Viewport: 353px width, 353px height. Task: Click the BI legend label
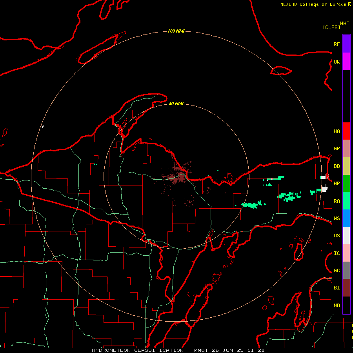(x=337, y=288)
